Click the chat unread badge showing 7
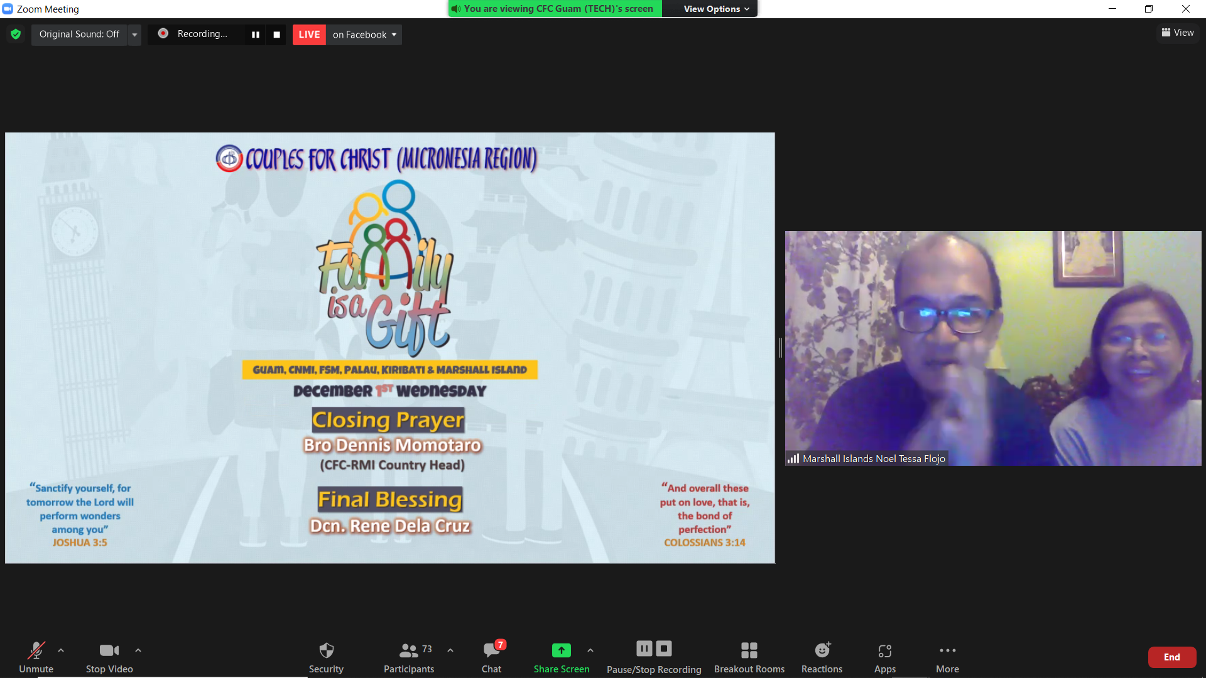Image resolution: width=1206 pixels, height=678 pixels. (501, 645)
